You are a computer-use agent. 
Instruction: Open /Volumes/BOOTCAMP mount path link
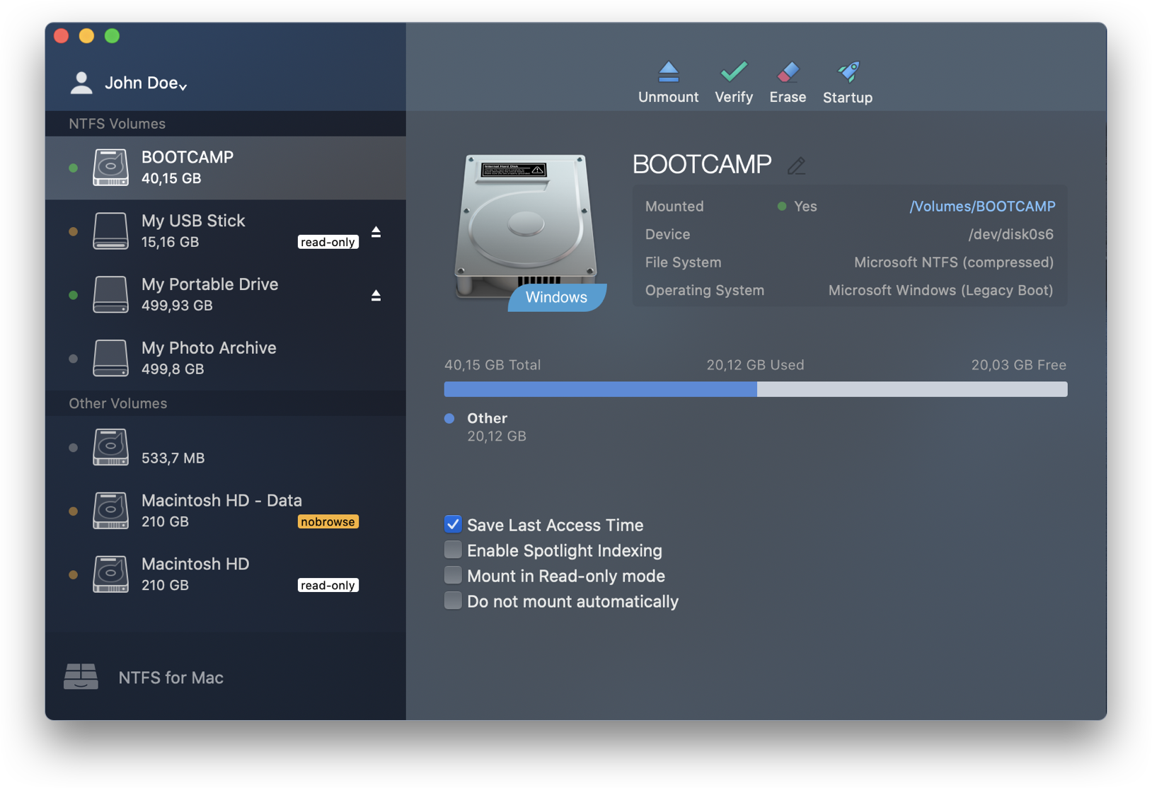pyautogui.click(x=982, y=206)
